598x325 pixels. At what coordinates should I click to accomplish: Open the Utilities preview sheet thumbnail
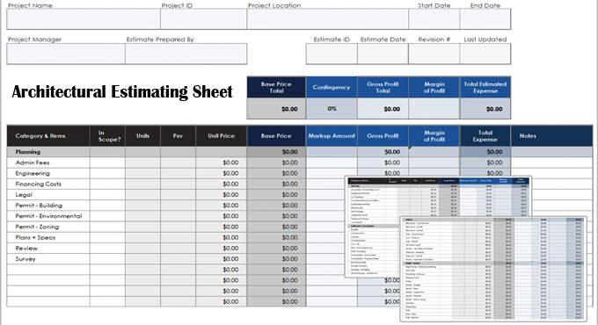click(x=493, y=269)
